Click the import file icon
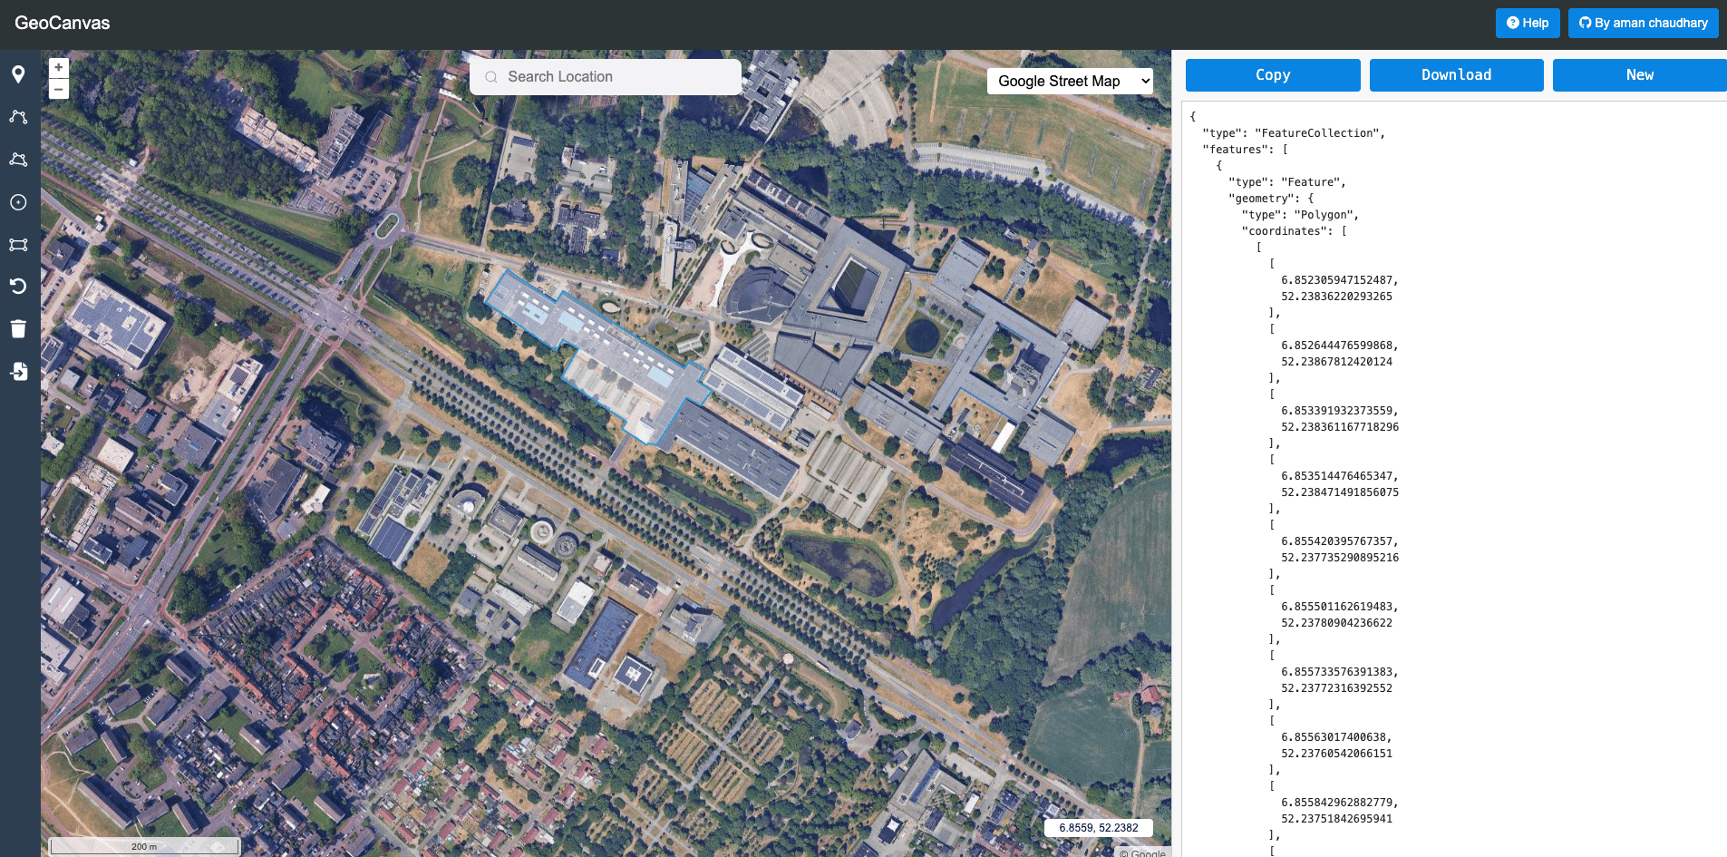The width and height of the screenshot is (1727, 857). [x=18, y=371]
